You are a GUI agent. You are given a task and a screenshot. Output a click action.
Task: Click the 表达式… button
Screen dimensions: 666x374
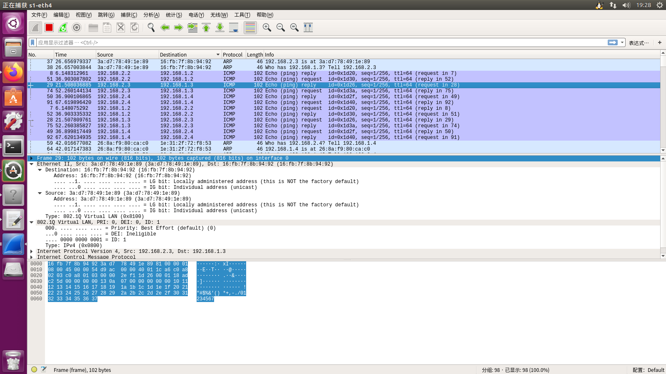[639, 43]
